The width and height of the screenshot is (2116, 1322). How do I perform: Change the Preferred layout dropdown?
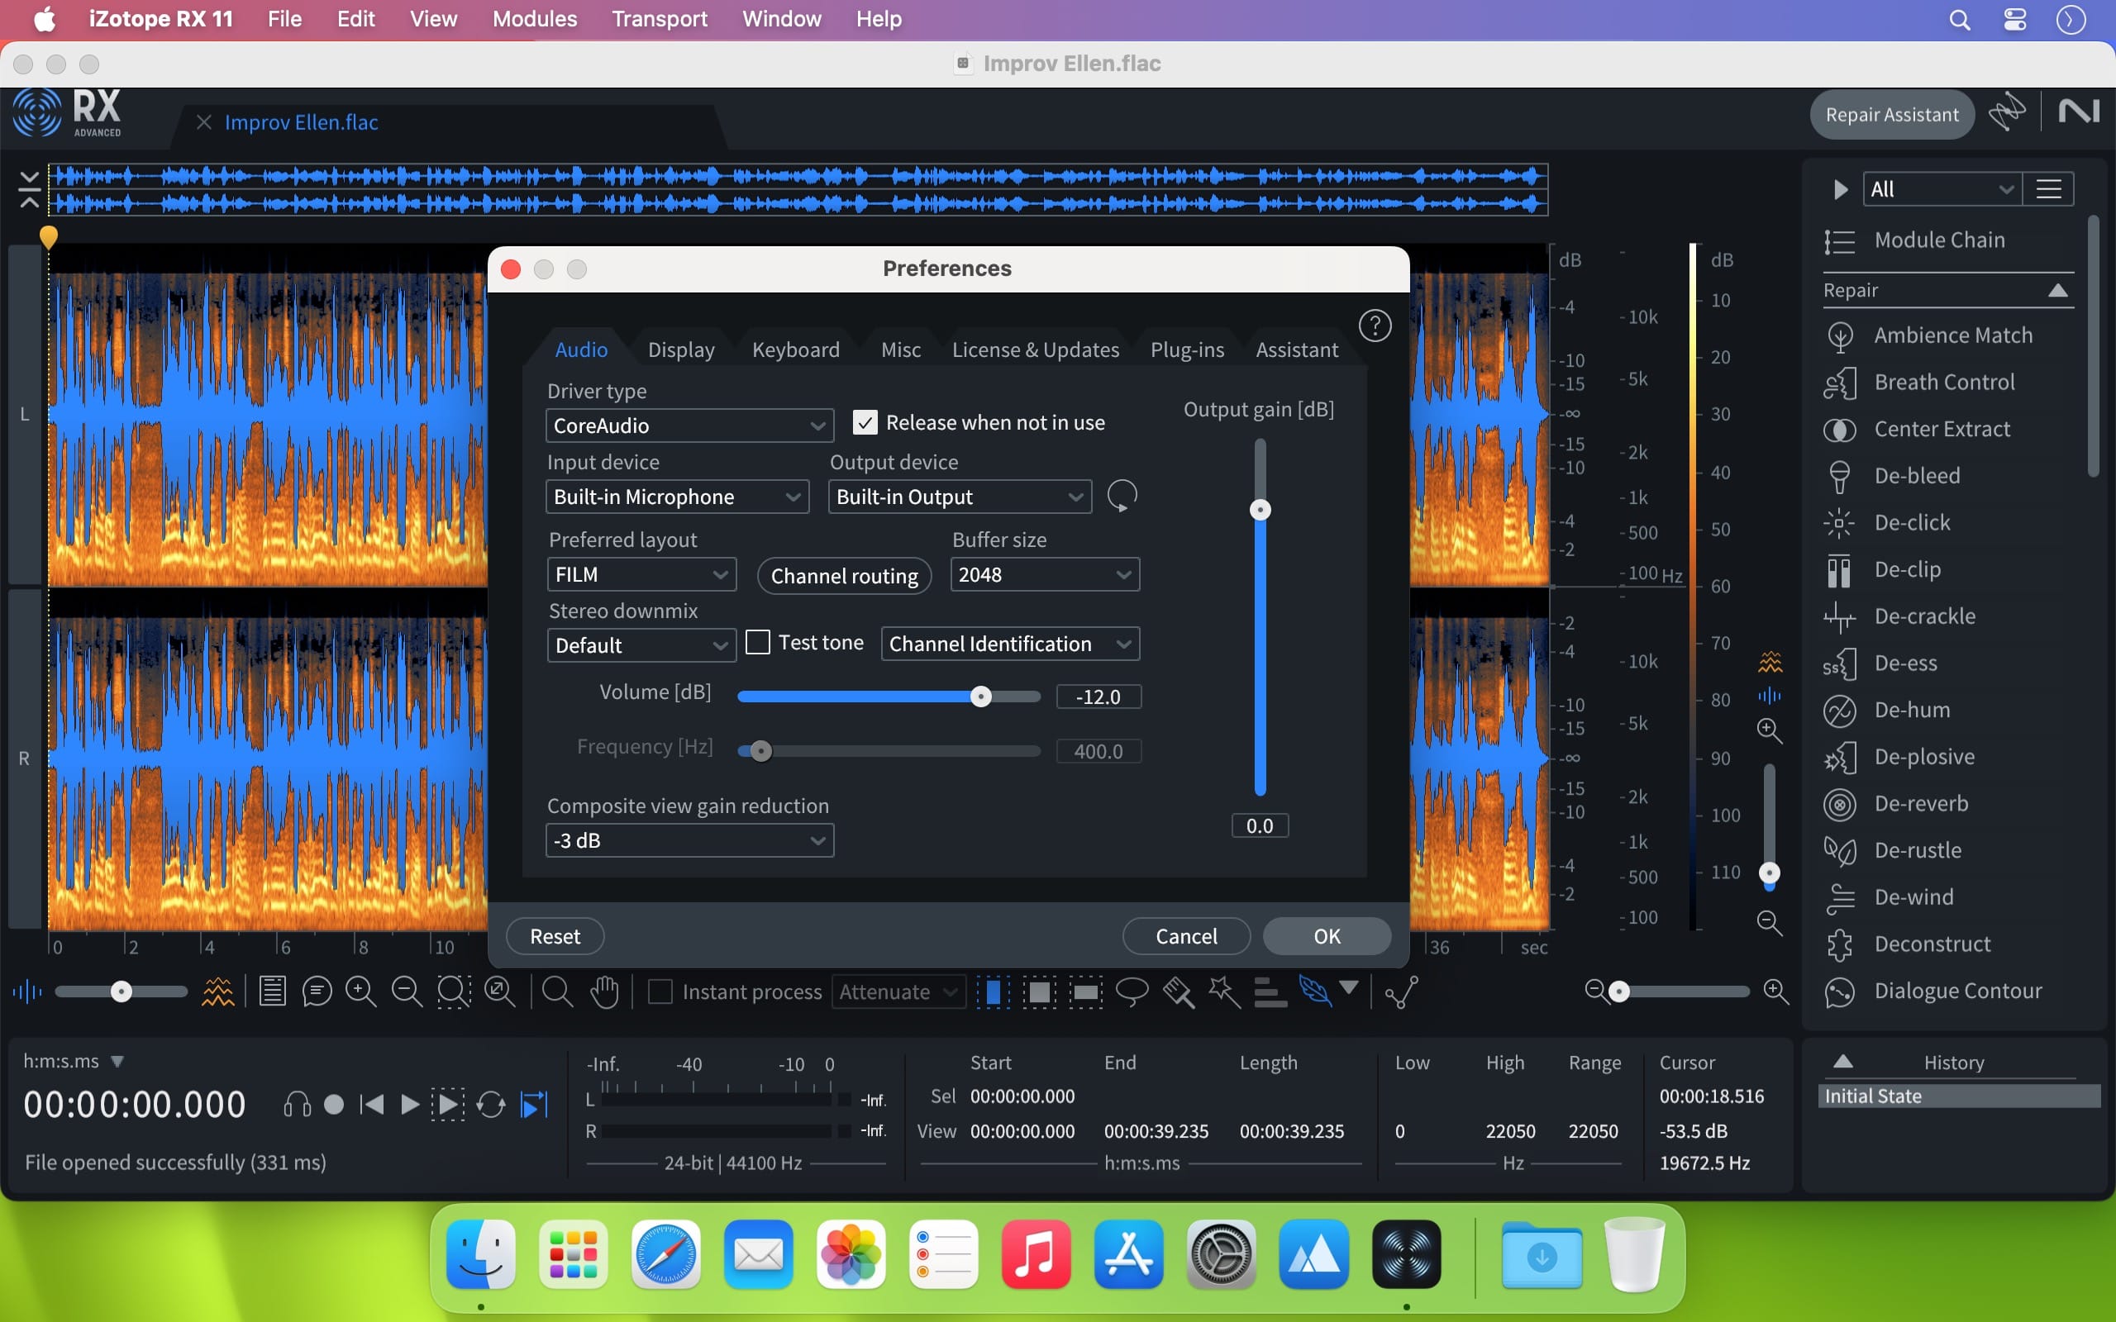click(x=638, y=574)
